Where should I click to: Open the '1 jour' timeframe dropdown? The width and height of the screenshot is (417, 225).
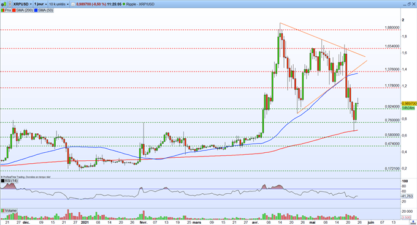[x=40, y=4]
